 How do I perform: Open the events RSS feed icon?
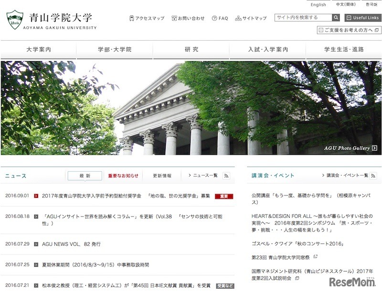pos(373,175)
